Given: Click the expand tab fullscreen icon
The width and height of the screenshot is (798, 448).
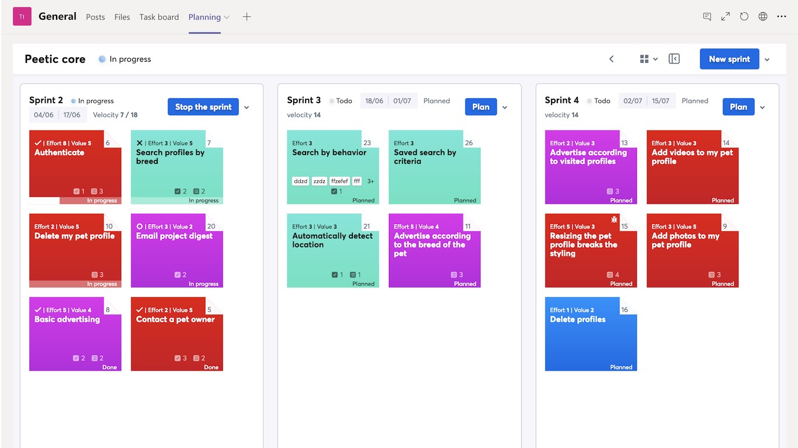Looking at the screenshot, I should pos(726,17).
